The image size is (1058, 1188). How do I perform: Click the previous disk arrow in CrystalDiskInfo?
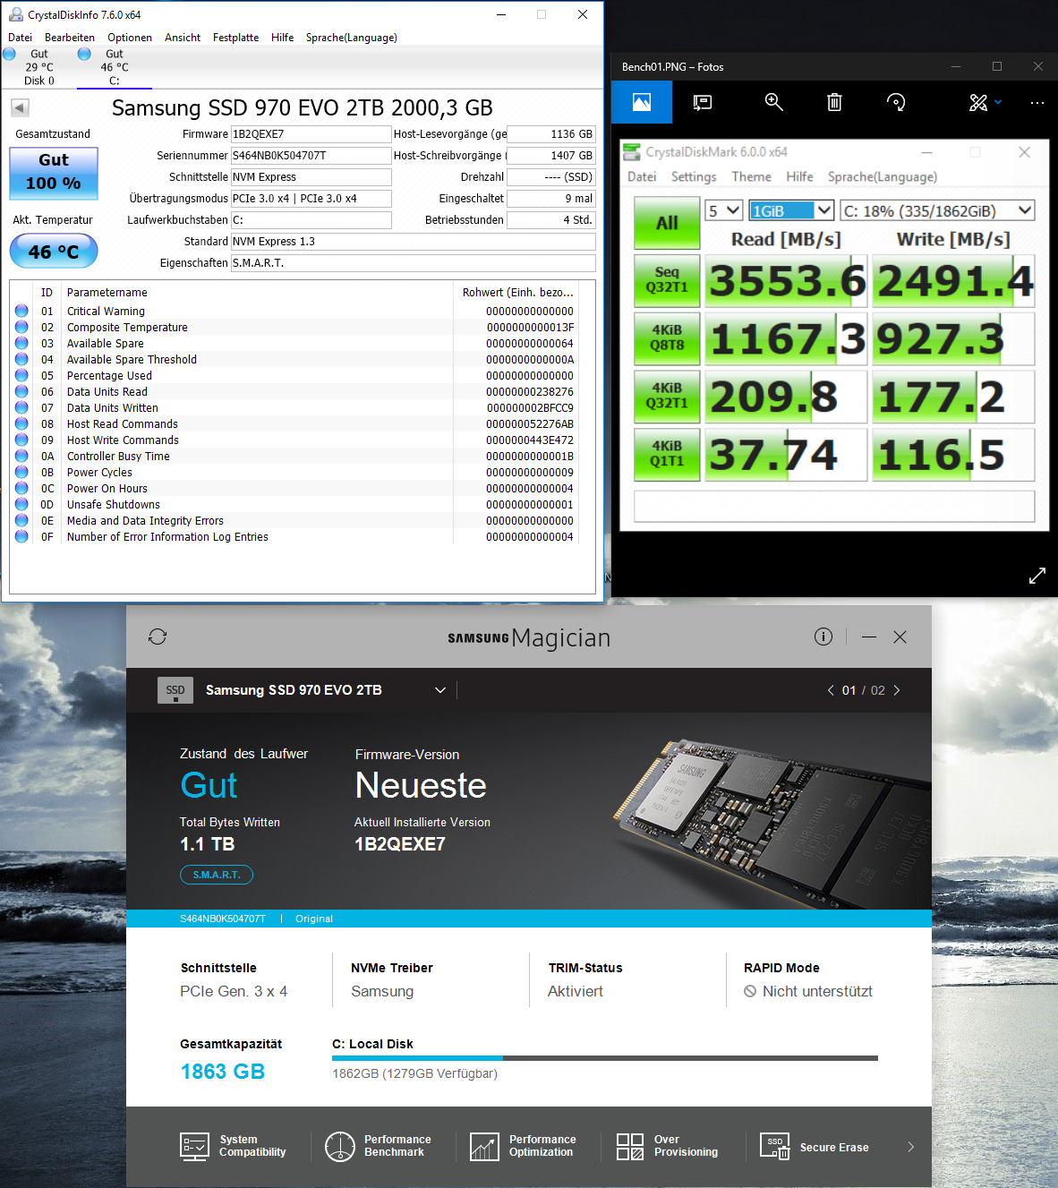[x=20, y=108]
